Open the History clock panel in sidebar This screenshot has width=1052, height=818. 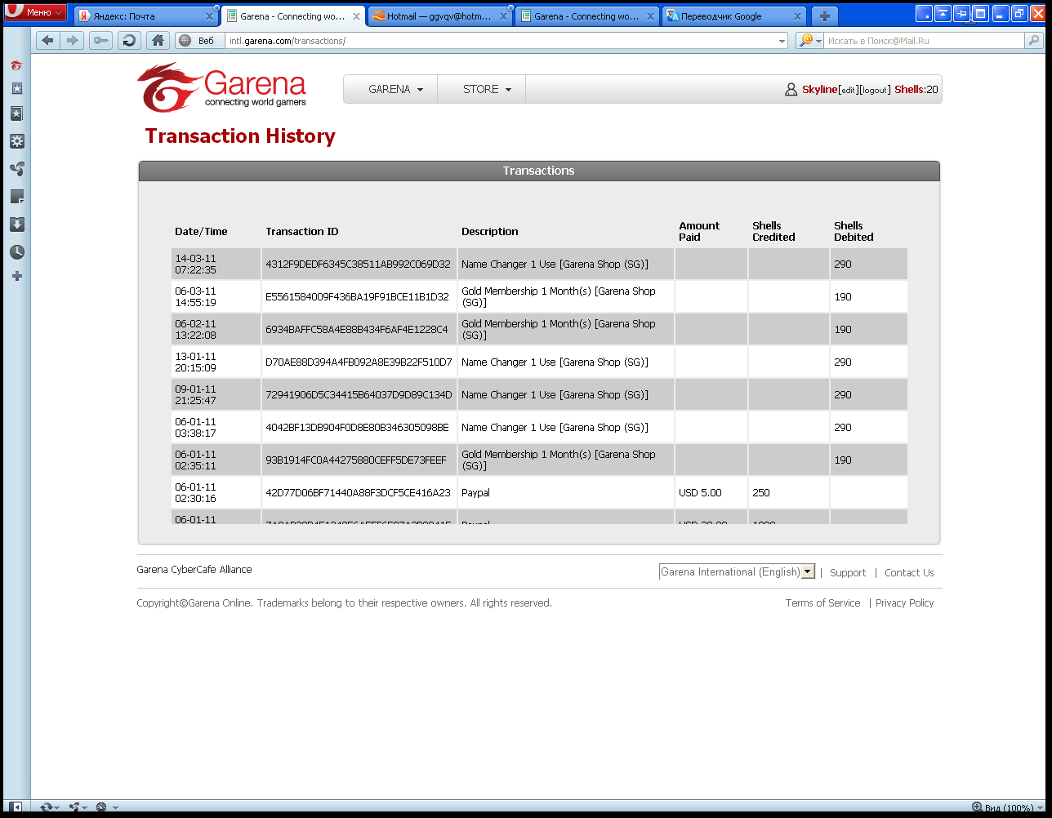[x=16, y=252]
